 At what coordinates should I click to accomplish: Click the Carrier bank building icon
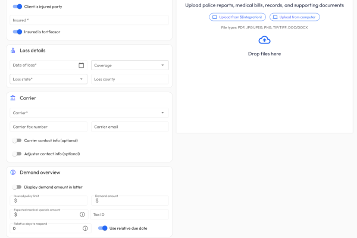point(13,98)
